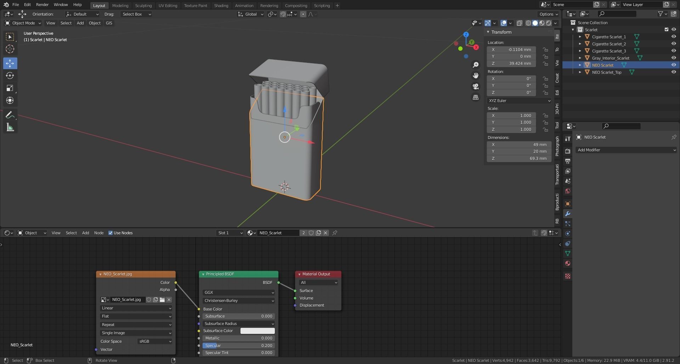Open image file for NEO_Scarlet.jpg node
The image size is (680, 364).
click(x=162, y=300)
